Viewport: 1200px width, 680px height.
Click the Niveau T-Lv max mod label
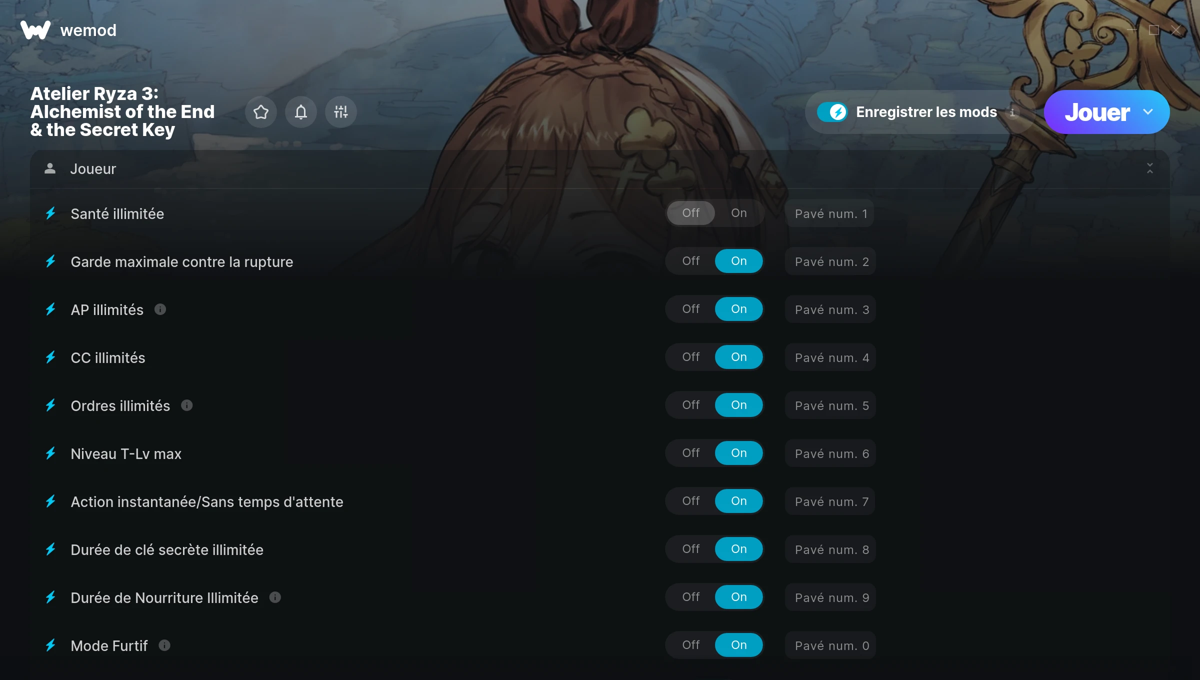click(x=126, y=453)
